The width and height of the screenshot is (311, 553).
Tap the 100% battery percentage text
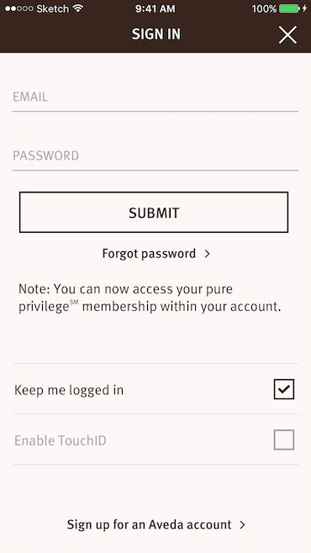click(264, 8)
